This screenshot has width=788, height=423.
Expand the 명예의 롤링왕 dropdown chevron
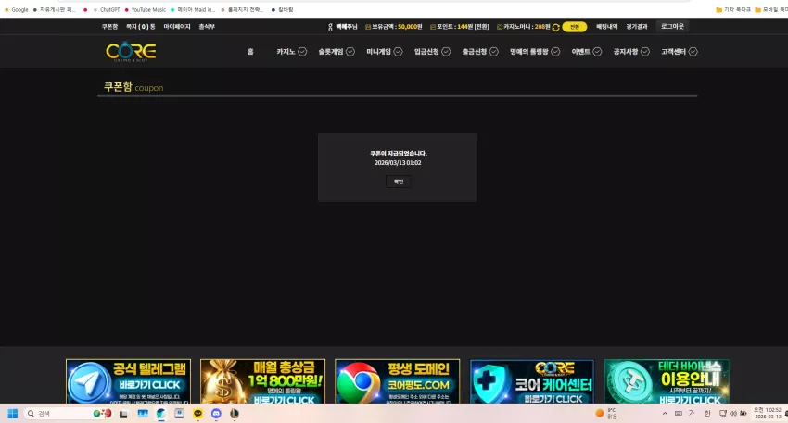pyautogui.click(x=555, y=52)
